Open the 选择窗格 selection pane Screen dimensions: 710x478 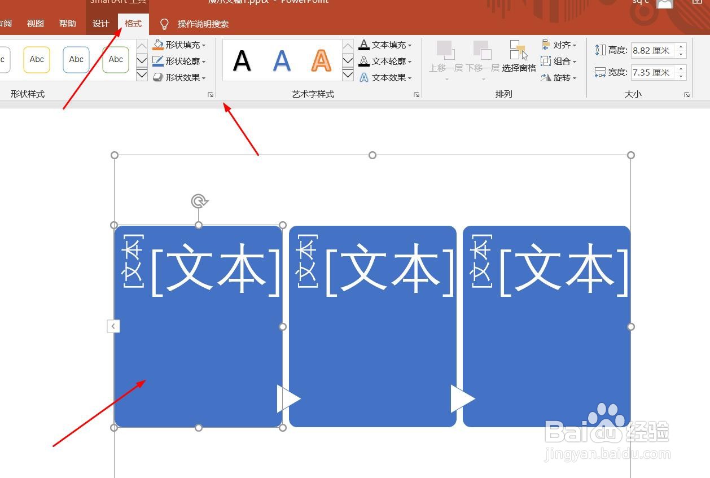519,56
